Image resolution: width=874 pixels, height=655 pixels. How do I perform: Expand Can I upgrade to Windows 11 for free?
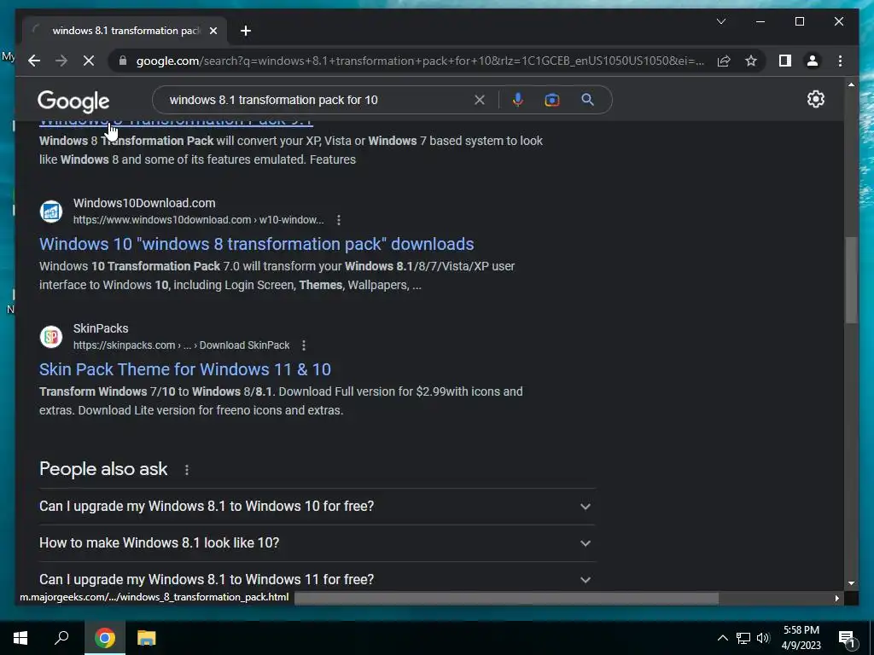317,579
